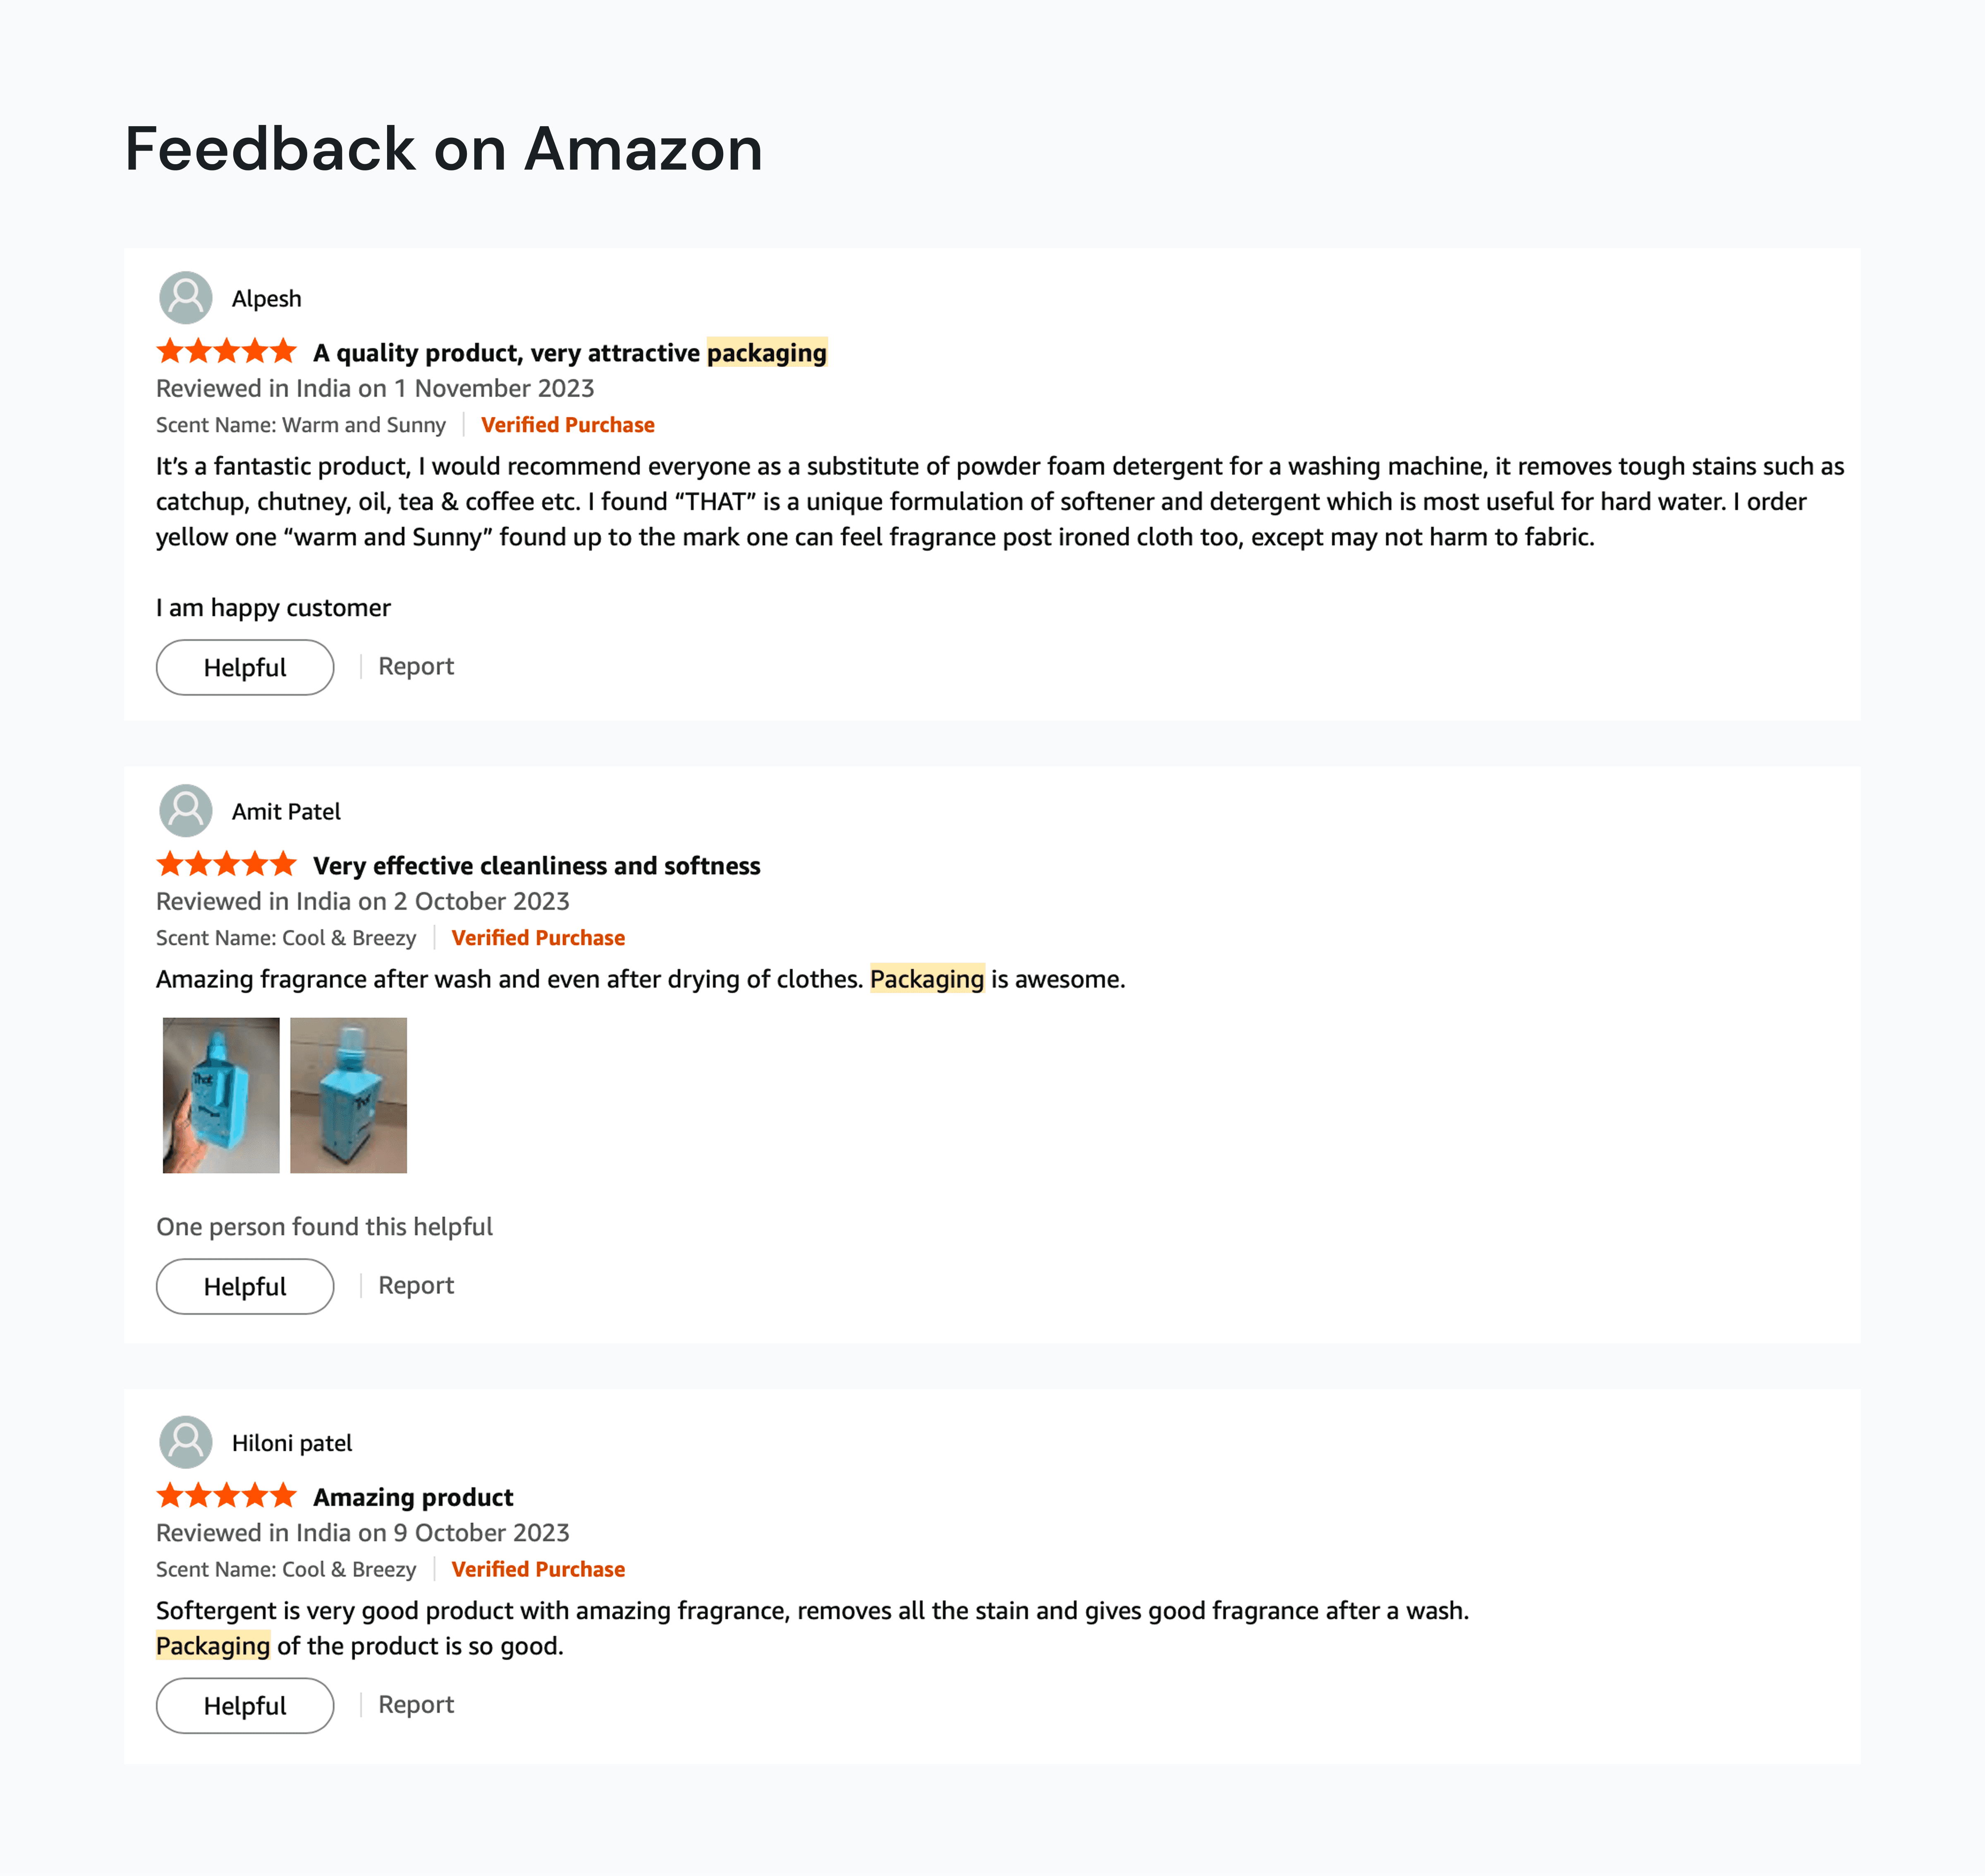Report Alpesh's review

click(416, 666)
